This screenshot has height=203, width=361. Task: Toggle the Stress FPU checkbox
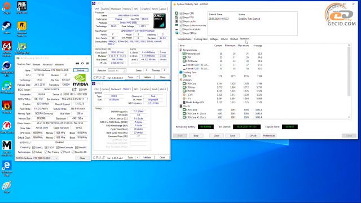coord(181,17)
